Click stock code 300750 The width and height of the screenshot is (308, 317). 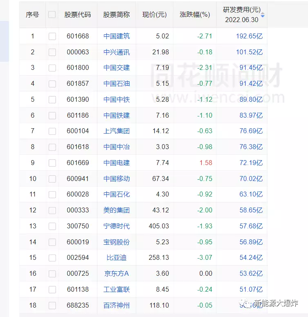click(78, 226)
